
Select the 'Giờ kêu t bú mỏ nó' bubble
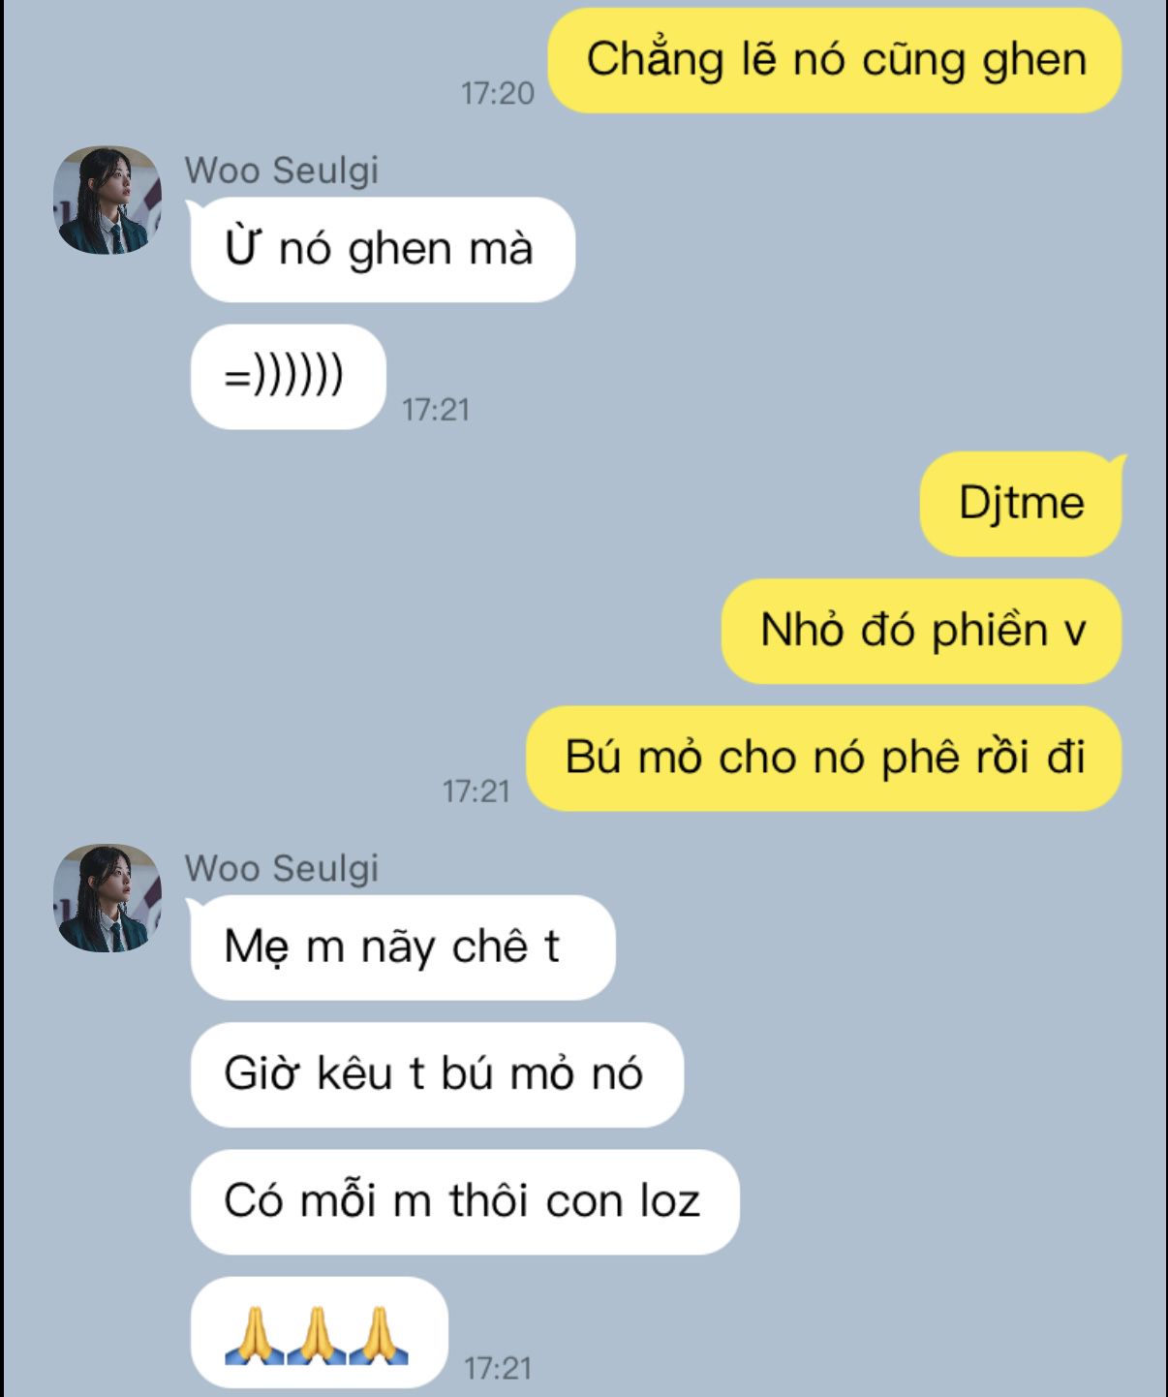tap(437, 1074)
